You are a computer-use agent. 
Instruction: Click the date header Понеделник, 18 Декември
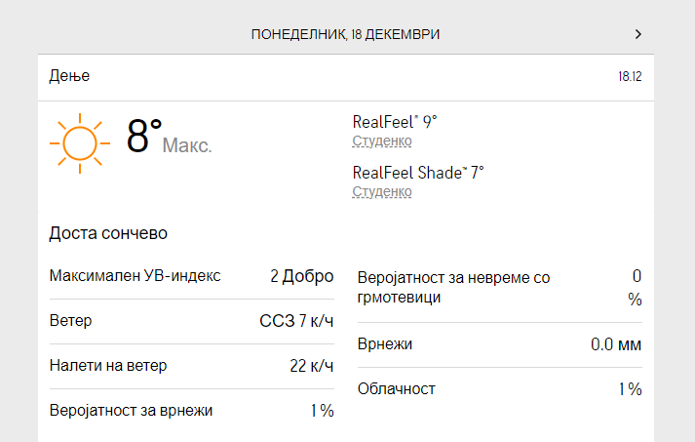pyautogui.click(x=345, y=34)
